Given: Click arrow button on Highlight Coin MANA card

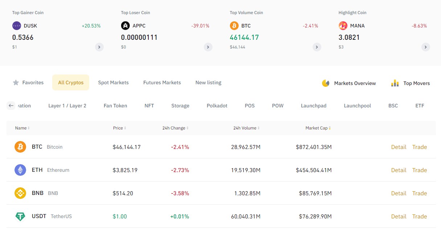Looking at the screenshot, I should (x=426, y=47).
